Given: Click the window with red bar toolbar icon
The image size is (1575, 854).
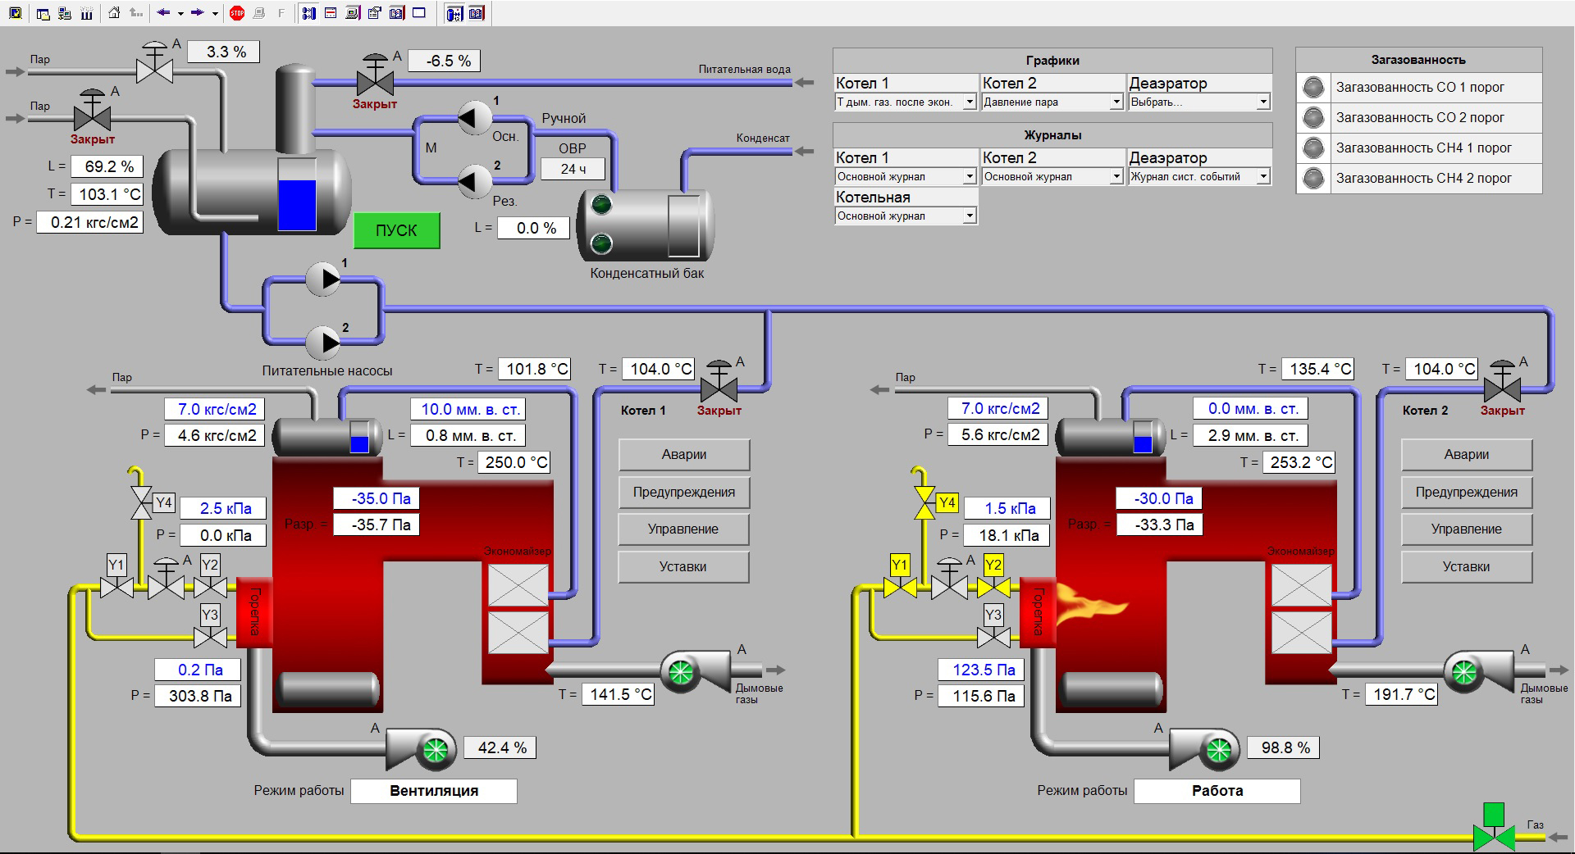Looking at the screenshot, I should pyautogui.click(x=331, y=13).
